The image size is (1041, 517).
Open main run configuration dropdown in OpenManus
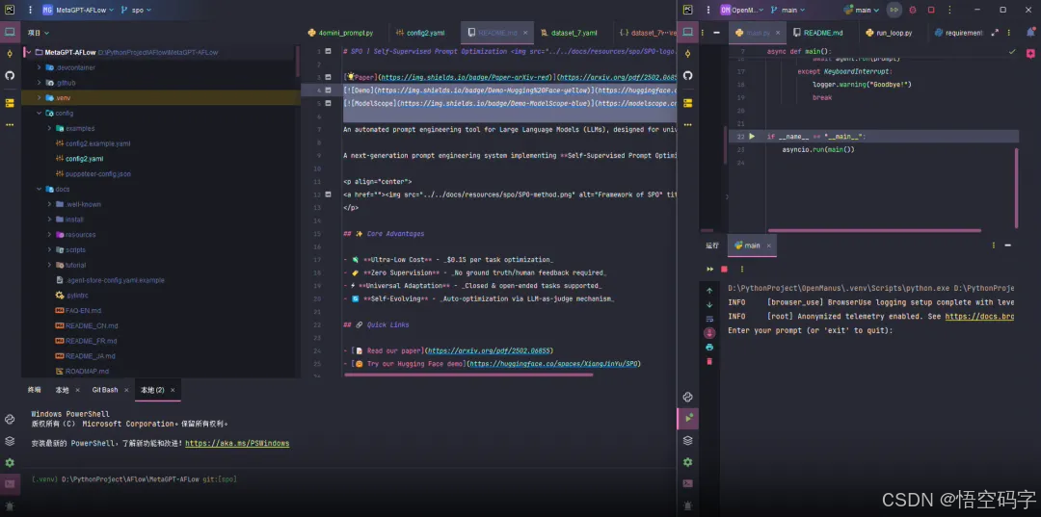coord(862,10)
